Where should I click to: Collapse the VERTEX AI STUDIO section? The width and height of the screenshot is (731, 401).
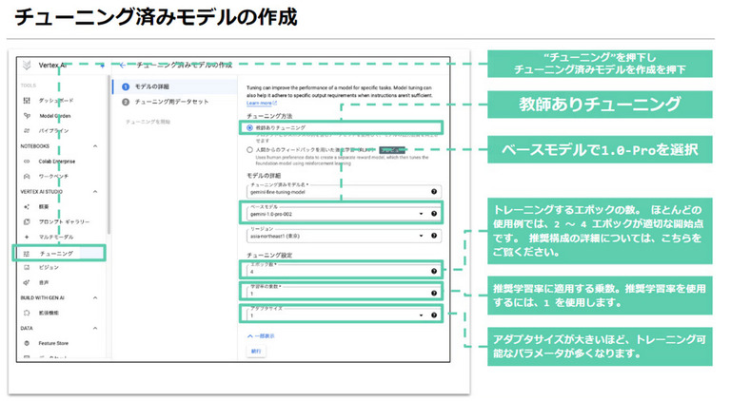coord(95,192)
